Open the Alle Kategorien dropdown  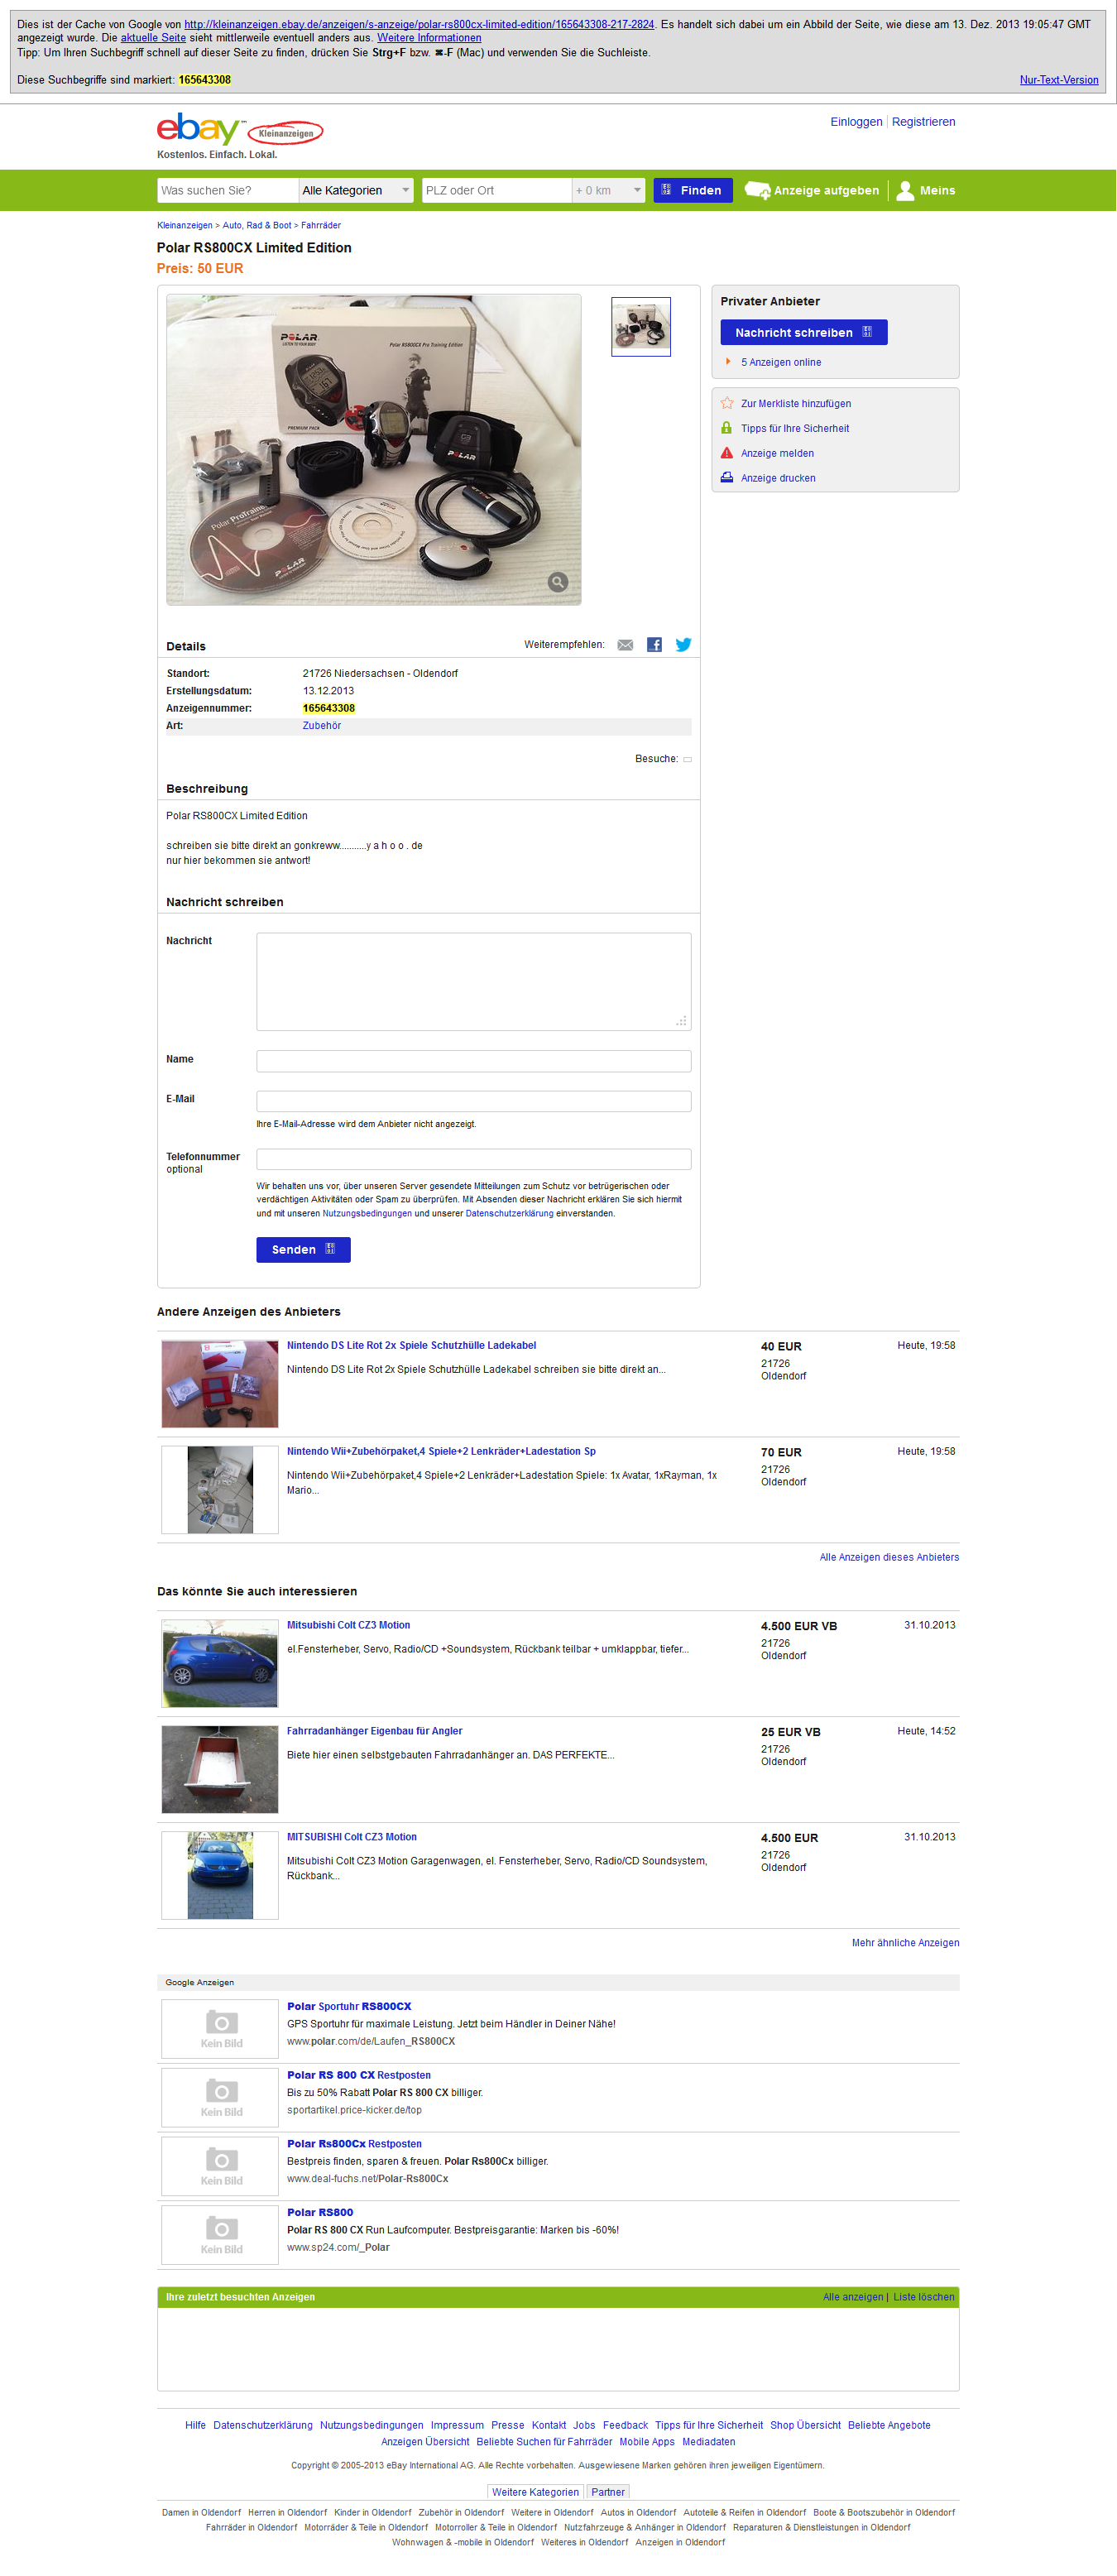(x=356, y=190)
